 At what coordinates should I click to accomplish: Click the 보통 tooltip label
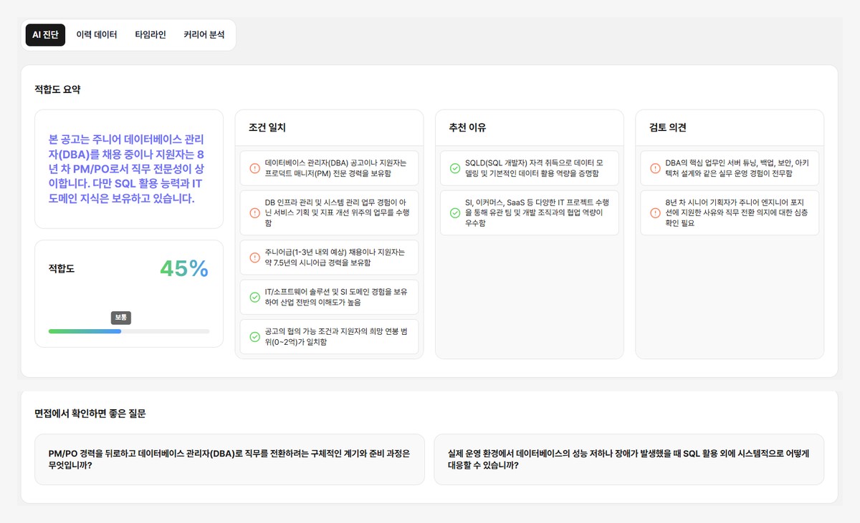click(121, 318)
